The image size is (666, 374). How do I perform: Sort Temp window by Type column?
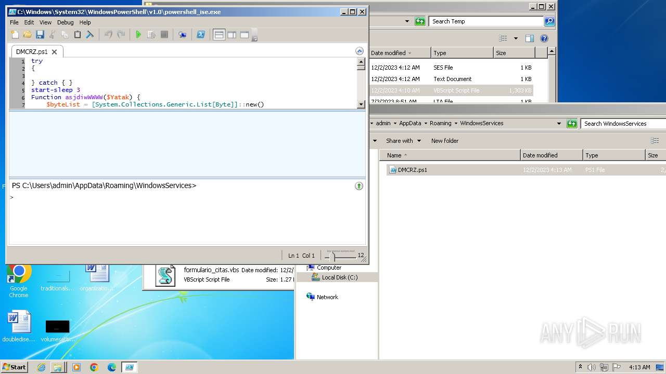[462, 53]
